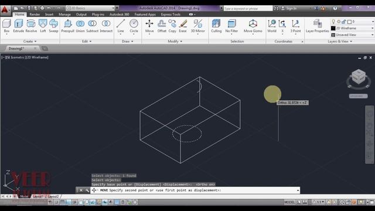This screenshot has width=375, height=211.
Task: Open the Output ribbon tab
Action: click(81, 14)
